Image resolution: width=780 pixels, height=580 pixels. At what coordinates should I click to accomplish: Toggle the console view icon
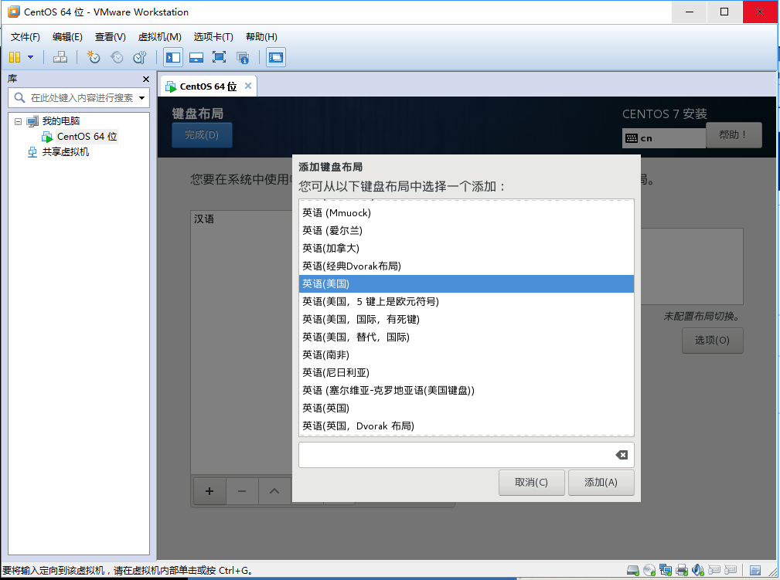coord(275,57)
